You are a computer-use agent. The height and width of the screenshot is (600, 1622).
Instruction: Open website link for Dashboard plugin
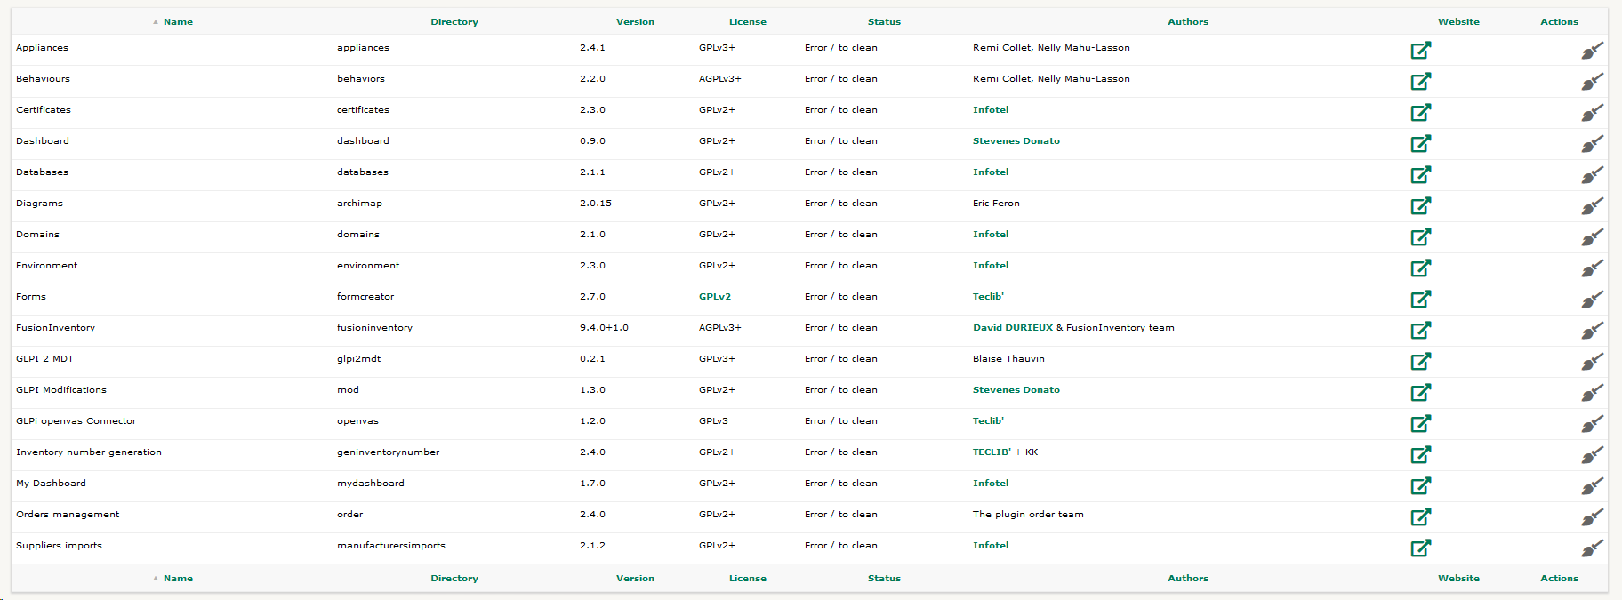1421,143
